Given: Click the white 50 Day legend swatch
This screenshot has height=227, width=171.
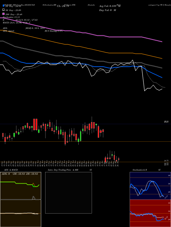Looking at the screenshot, I should pyautogui.click(x=3, y=10).
